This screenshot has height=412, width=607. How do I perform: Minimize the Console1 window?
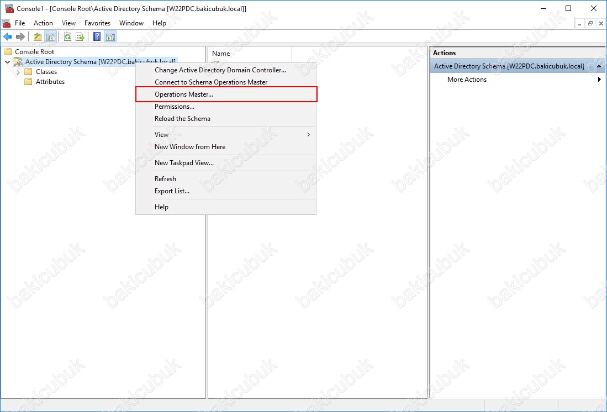(543, 8)
